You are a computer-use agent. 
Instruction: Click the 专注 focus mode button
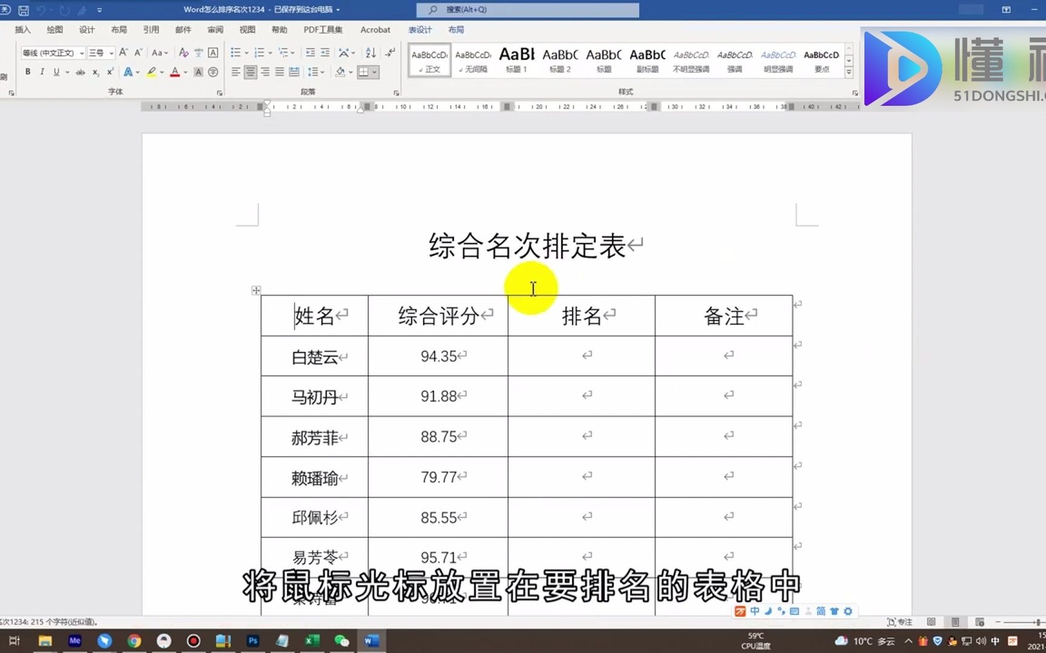click(900, 622)
